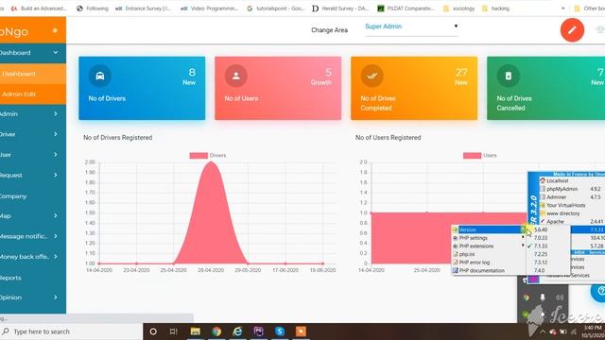Select PHP version 7.4.0

[541, 270]
